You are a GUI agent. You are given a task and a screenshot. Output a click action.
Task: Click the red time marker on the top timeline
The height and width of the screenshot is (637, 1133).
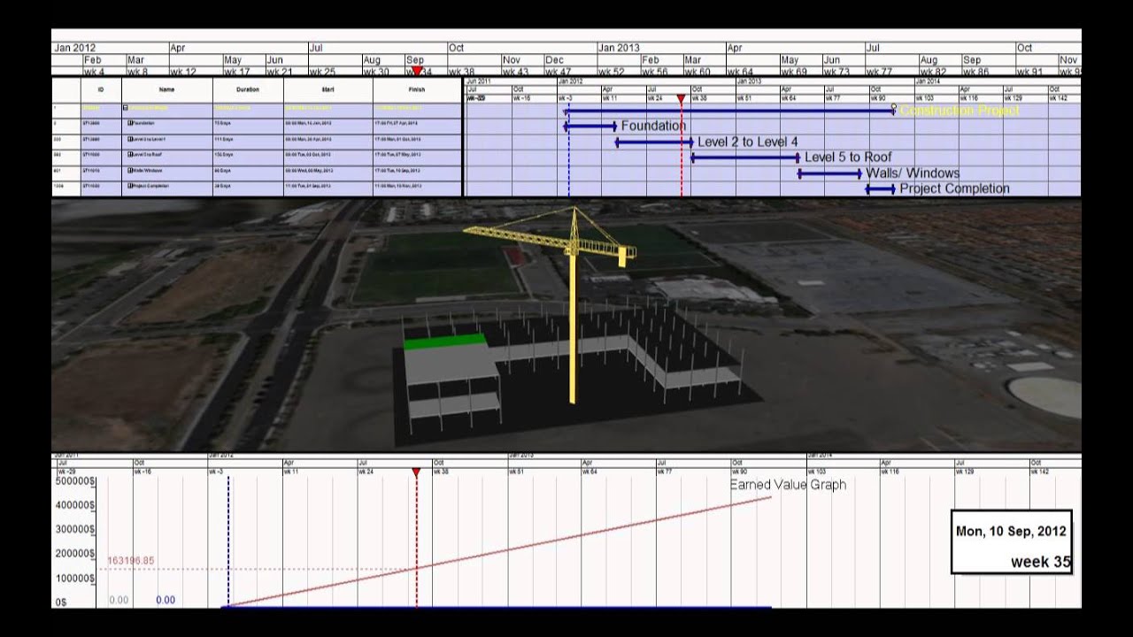417,71
